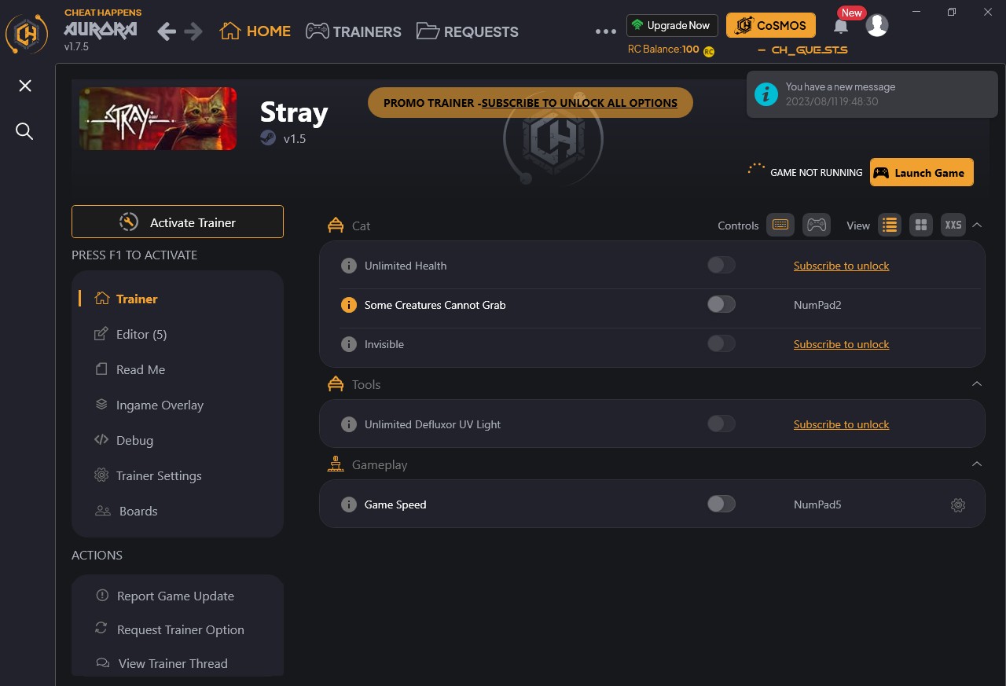Click the Stray game cover thumbnail

click(158, 119)
